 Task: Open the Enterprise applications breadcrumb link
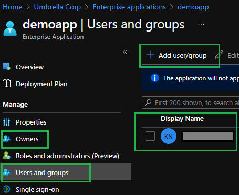pos(129,7)
